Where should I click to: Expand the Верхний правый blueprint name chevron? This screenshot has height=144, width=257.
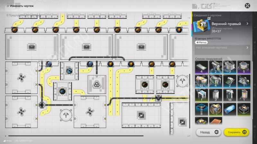pos(247,24)
